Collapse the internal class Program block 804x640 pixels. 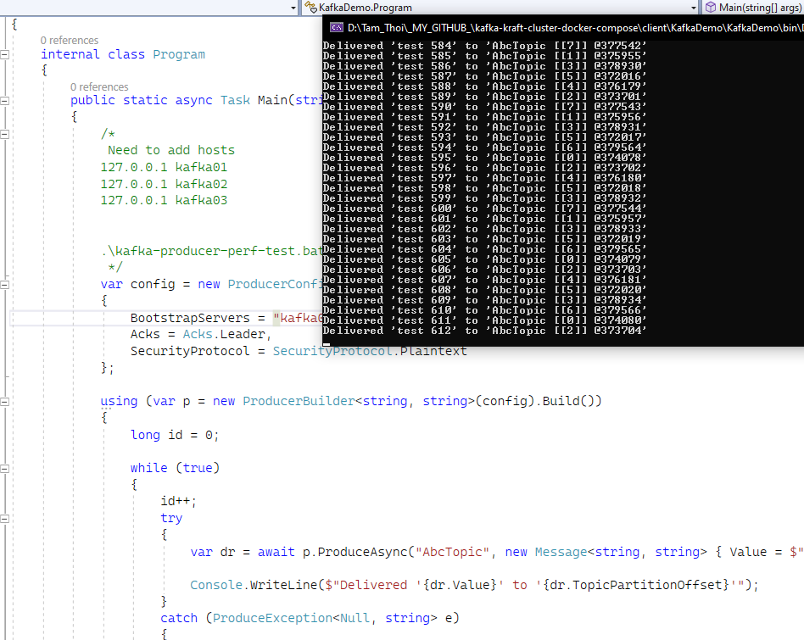click(x=4, y=54)
